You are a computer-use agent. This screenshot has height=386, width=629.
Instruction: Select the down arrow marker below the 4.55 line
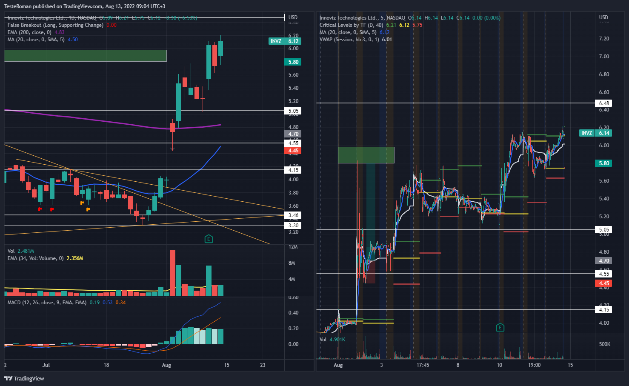coord(172,148)
